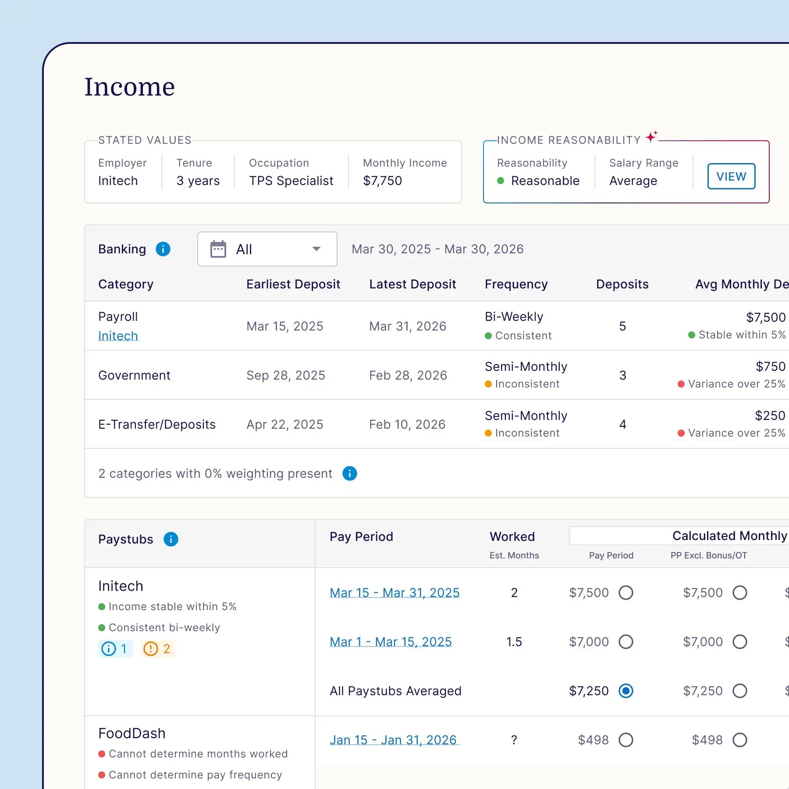The image size is (789, 789).
Task: Select the $498 radio for FoodDash entry
Action: pos(626,740)
